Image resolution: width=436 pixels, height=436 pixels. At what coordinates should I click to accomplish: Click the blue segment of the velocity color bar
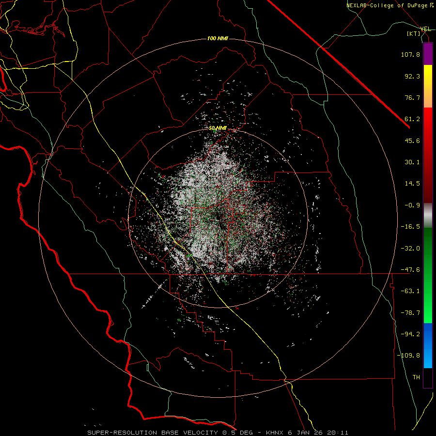[428, 345]
